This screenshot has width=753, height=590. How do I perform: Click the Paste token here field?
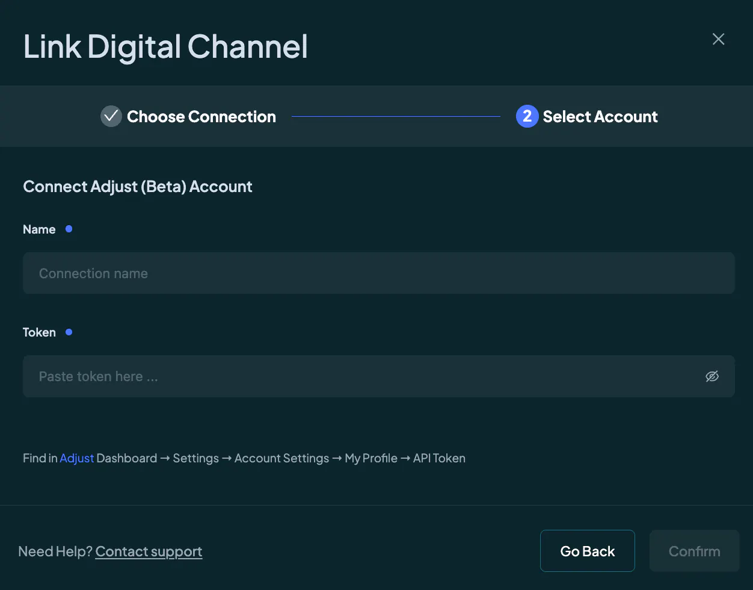pos(379,376)
